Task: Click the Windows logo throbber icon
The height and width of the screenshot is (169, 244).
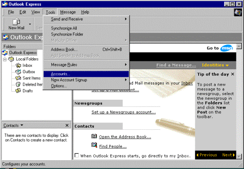Action: 238,12
